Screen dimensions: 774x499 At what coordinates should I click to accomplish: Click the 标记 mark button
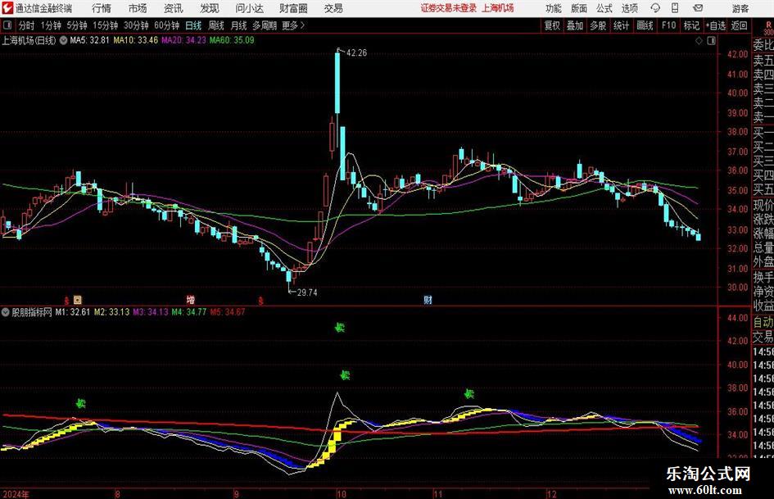(691, 25)
